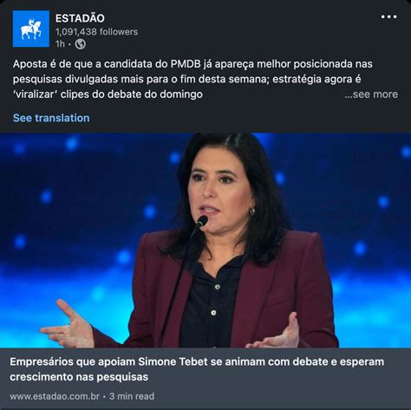Open the ESTADÃO horse logo avatar
Image resolution: width=411 pixels, height=410 pixels.
tap(31, 29)
